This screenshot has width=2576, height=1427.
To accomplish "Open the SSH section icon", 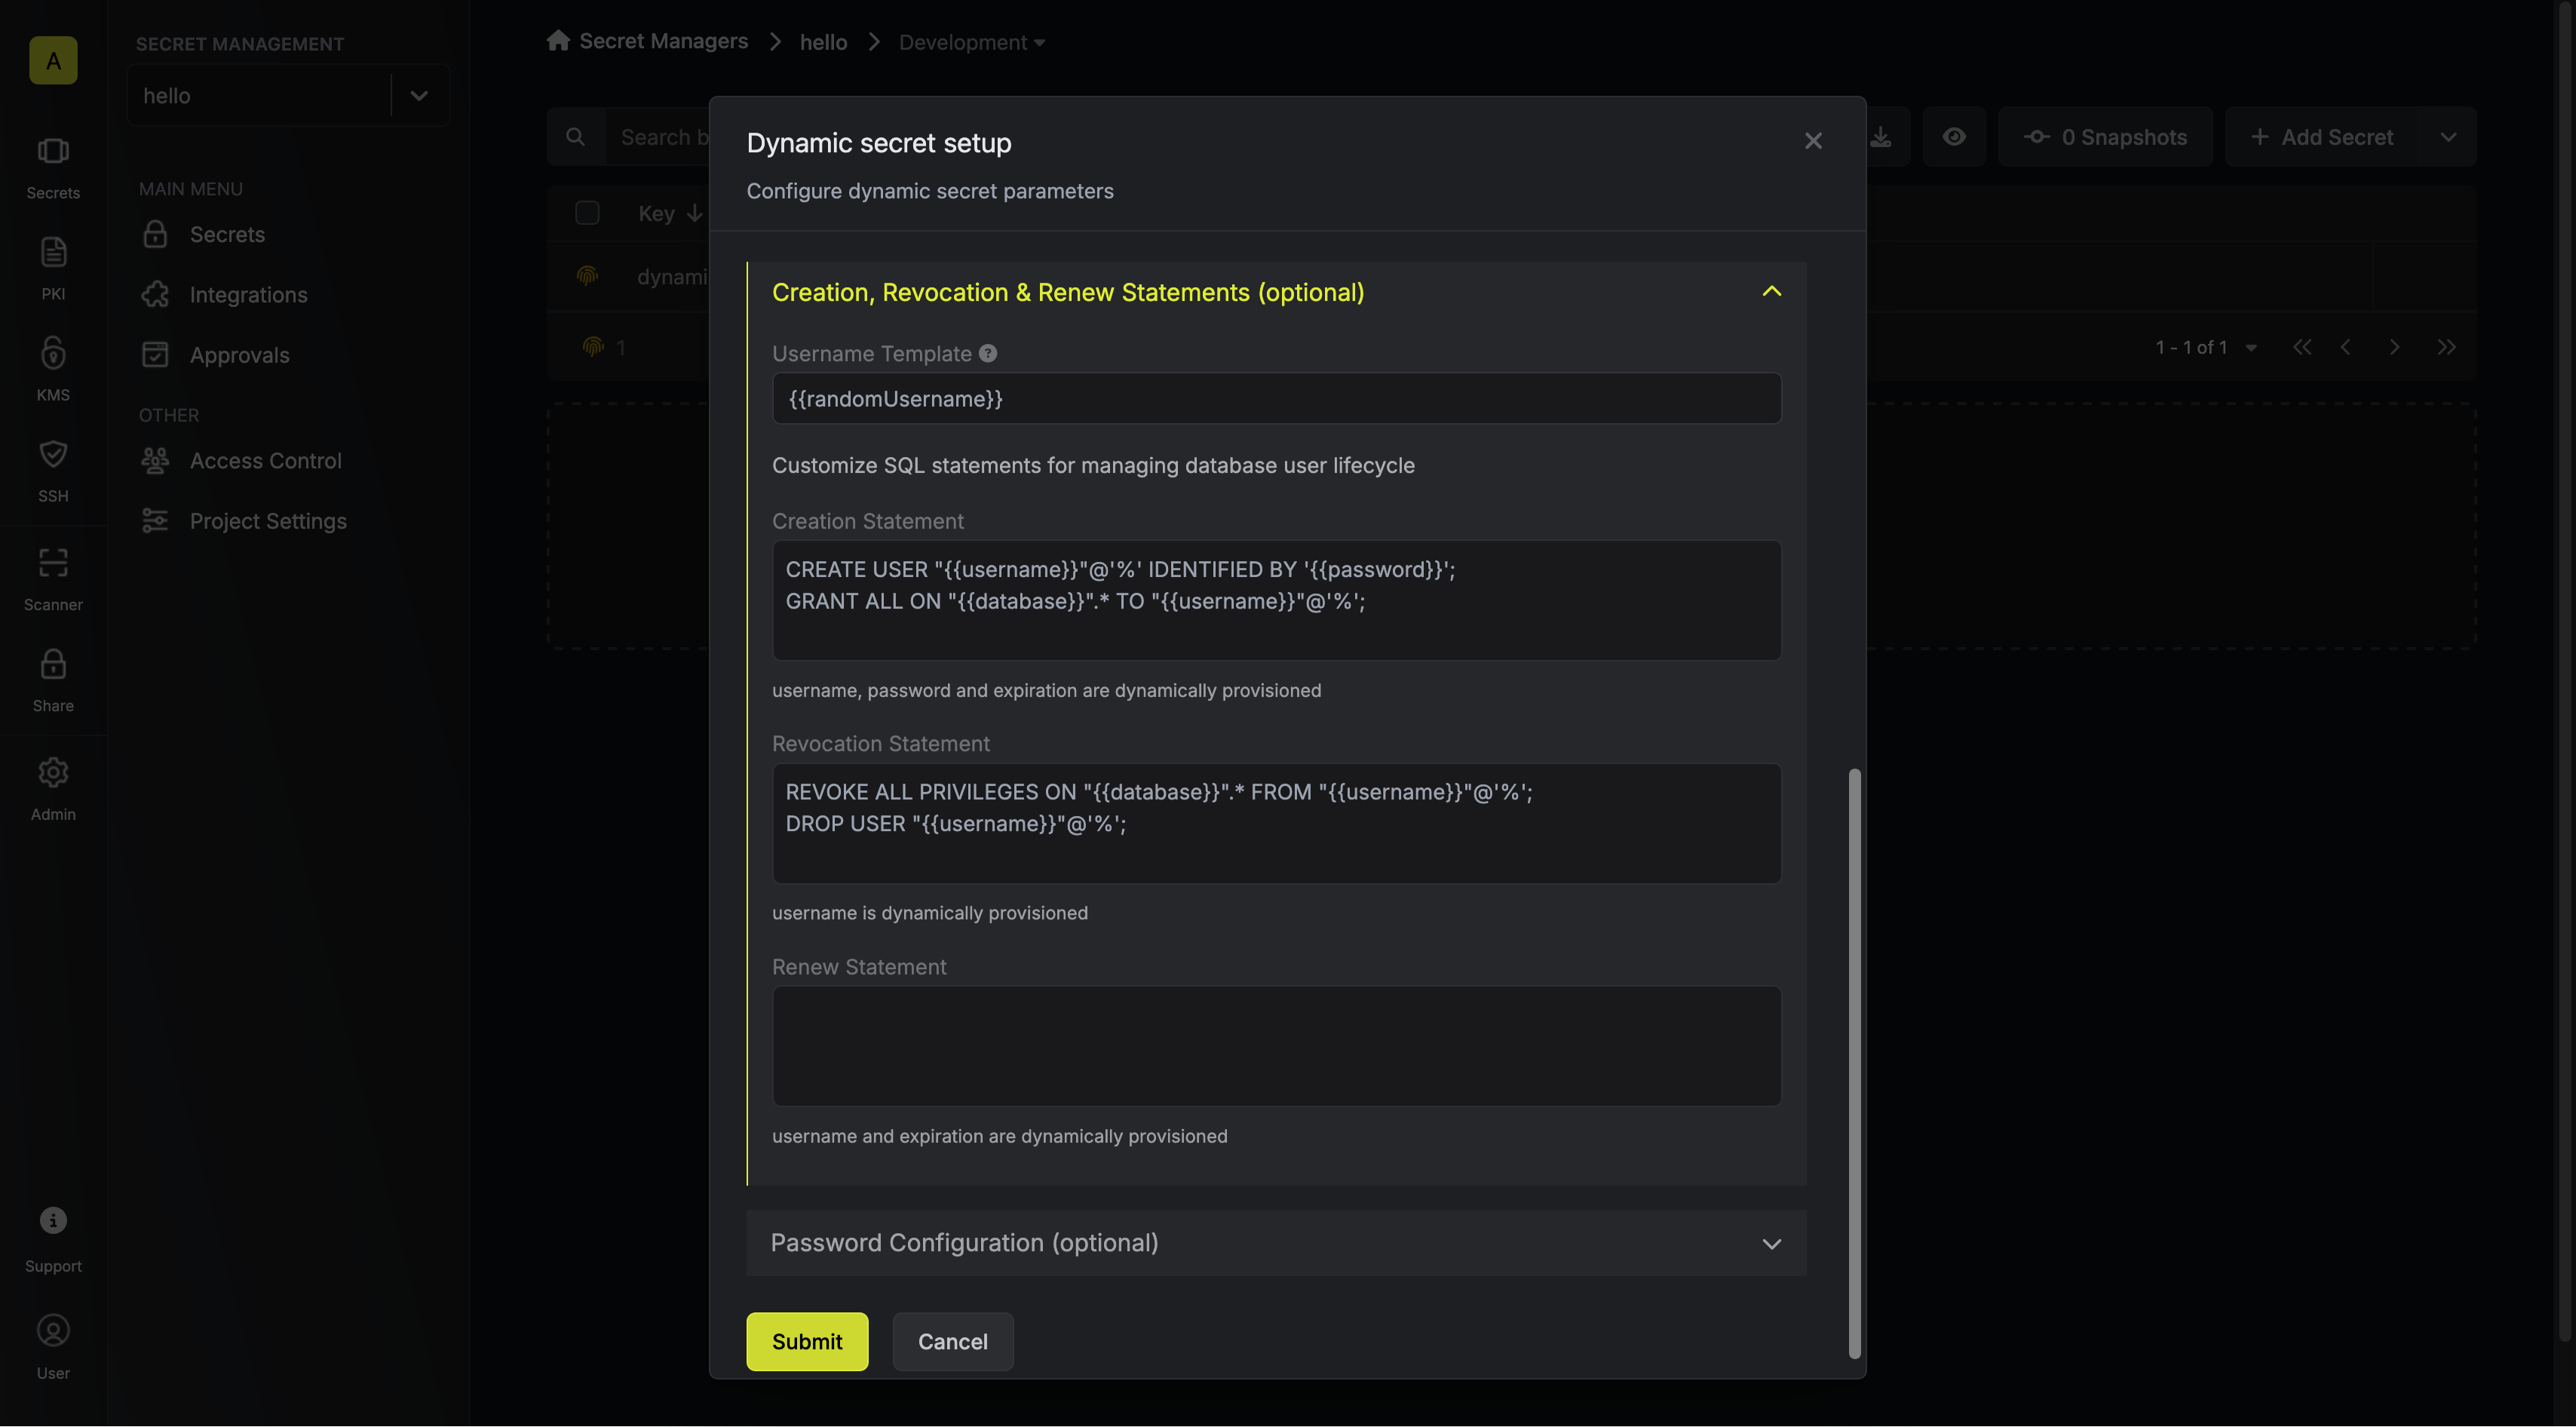I will pos(53,454).
